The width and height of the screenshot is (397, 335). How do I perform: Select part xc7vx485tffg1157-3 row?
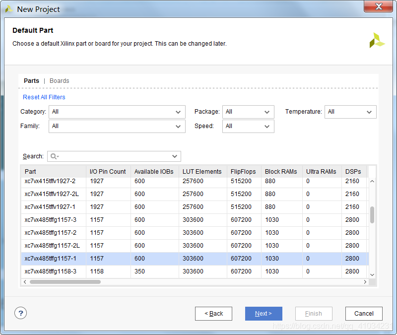pyautogui.click(x=51, y=220)
